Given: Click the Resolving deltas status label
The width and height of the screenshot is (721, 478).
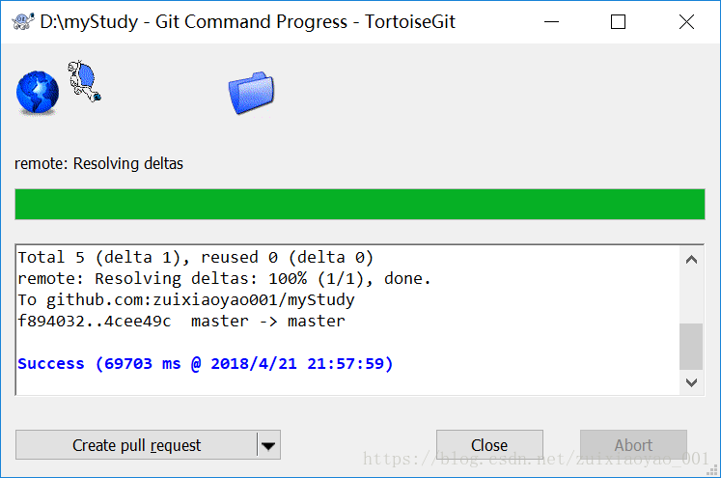Looking at the screenshot, I should pos(98,164).
